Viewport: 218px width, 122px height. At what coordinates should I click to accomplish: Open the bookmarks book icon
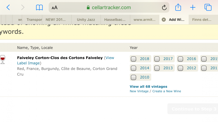tap(40, 8)
